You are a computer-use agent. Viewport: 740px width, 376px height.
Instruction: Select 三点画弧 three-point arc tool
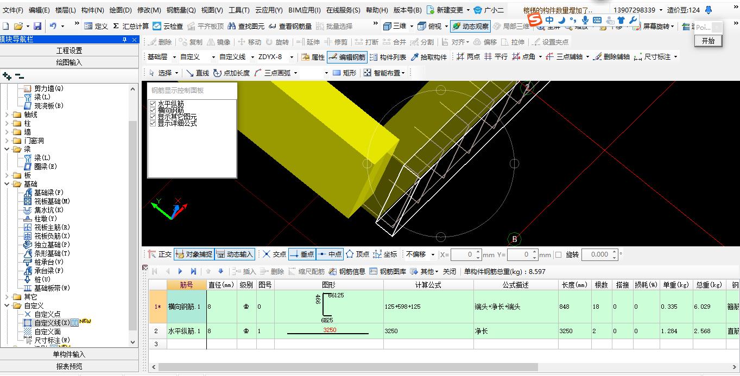coord(273,73)
